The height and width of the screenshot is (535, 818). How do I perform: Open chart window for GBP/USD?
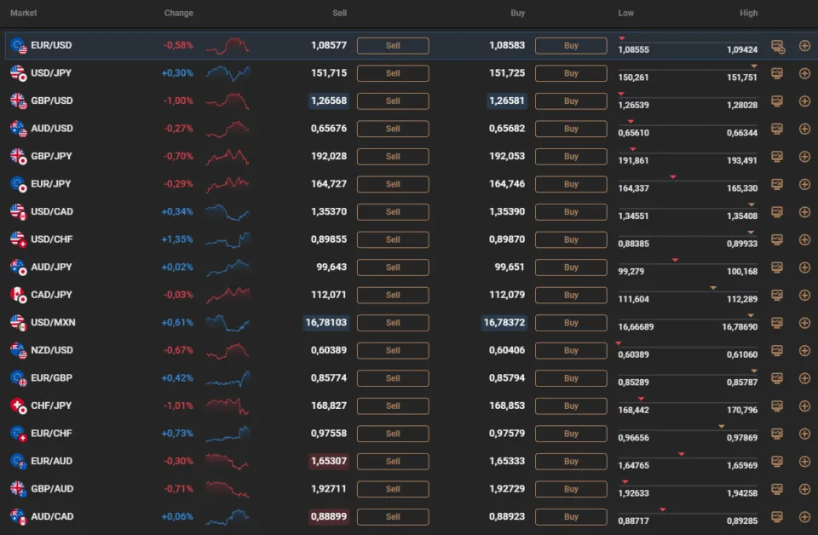pyautogui.click(x=776, y=101)
